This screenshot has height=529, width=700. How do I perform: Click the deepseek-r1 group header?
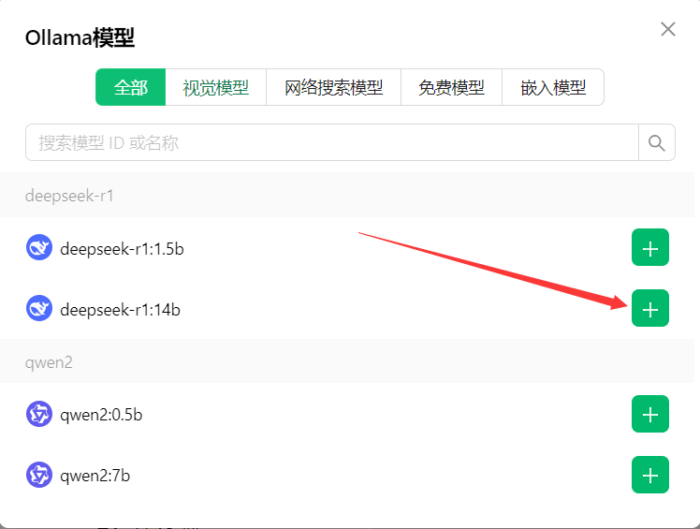pos(347,196)
